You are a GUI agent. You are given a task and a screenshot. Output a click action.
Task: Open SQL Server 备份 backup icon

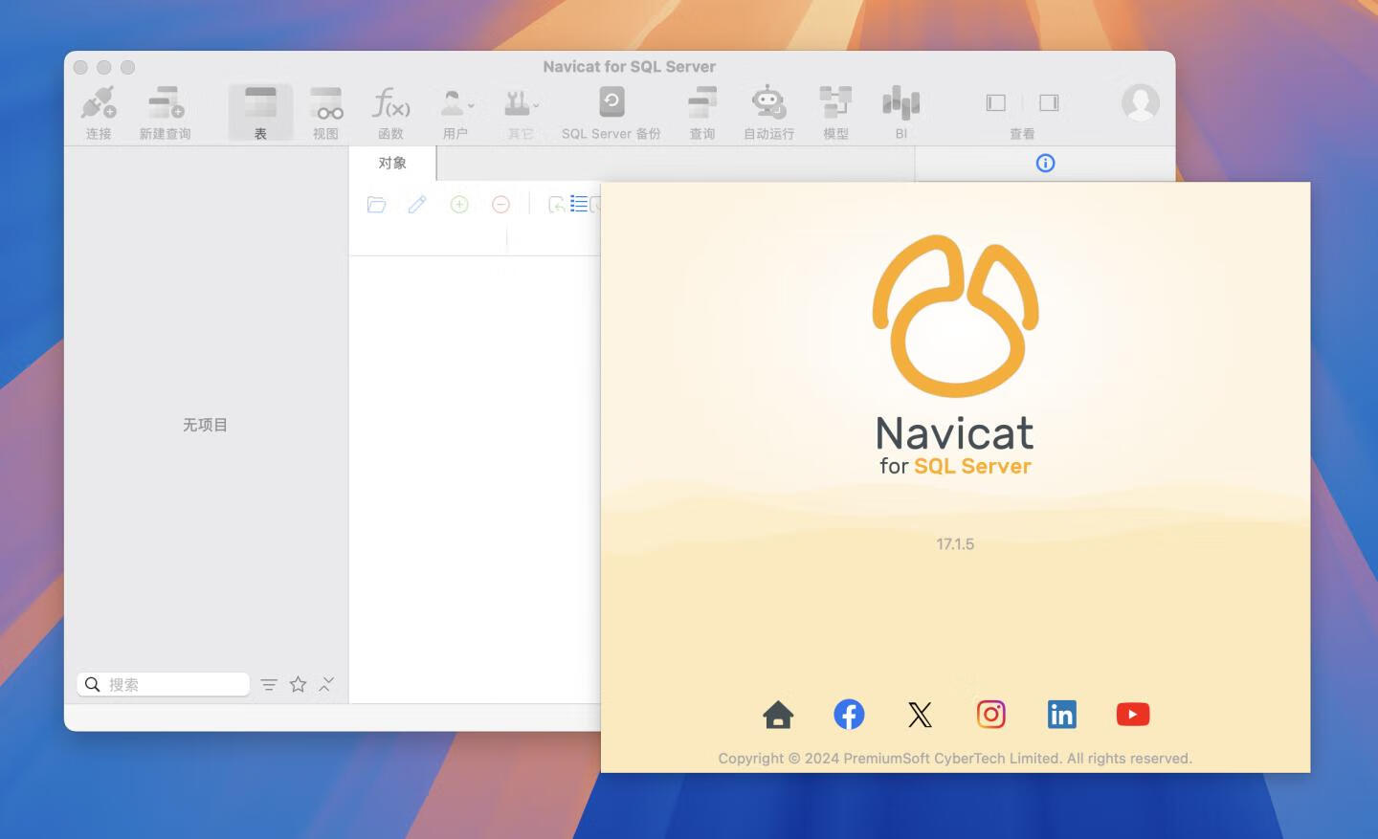click(x=611, y=101)
